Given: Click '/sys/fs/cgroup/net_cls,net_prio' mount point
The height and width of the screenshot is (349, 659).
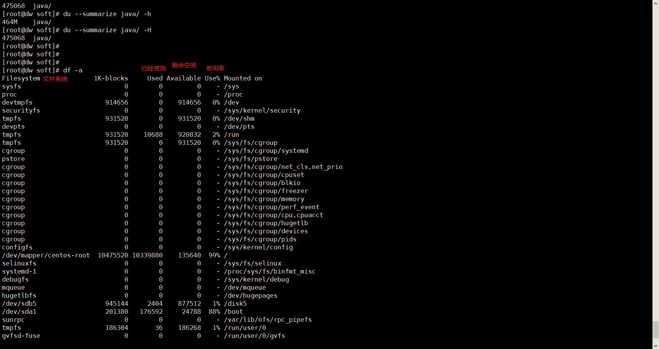Looking at the screenshot, I should [283, 167].
